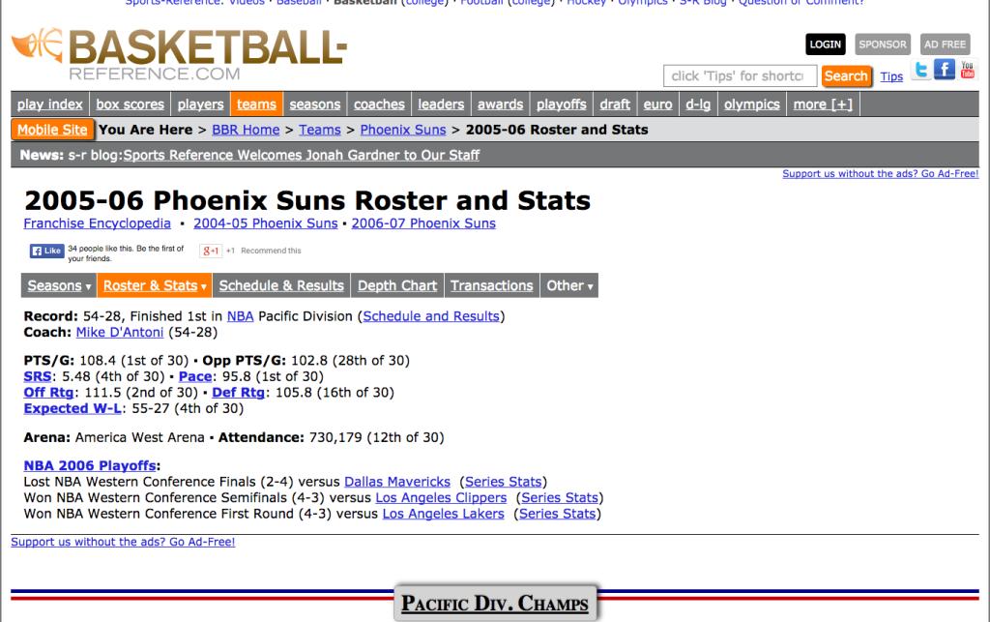This screenshot has width=990, height=622.
Task: Open the NBA 2006 Playoffs link
Action: [90, 465]
